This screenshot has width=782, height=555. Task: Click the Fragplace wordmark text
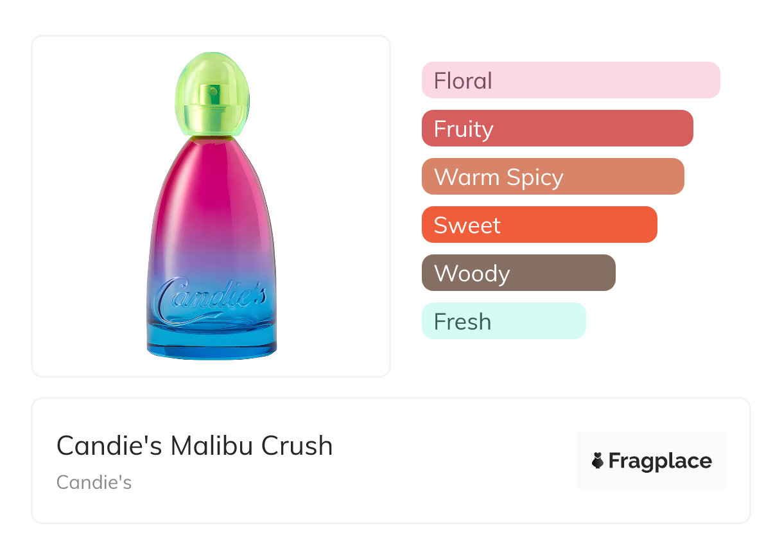point(660,461)
